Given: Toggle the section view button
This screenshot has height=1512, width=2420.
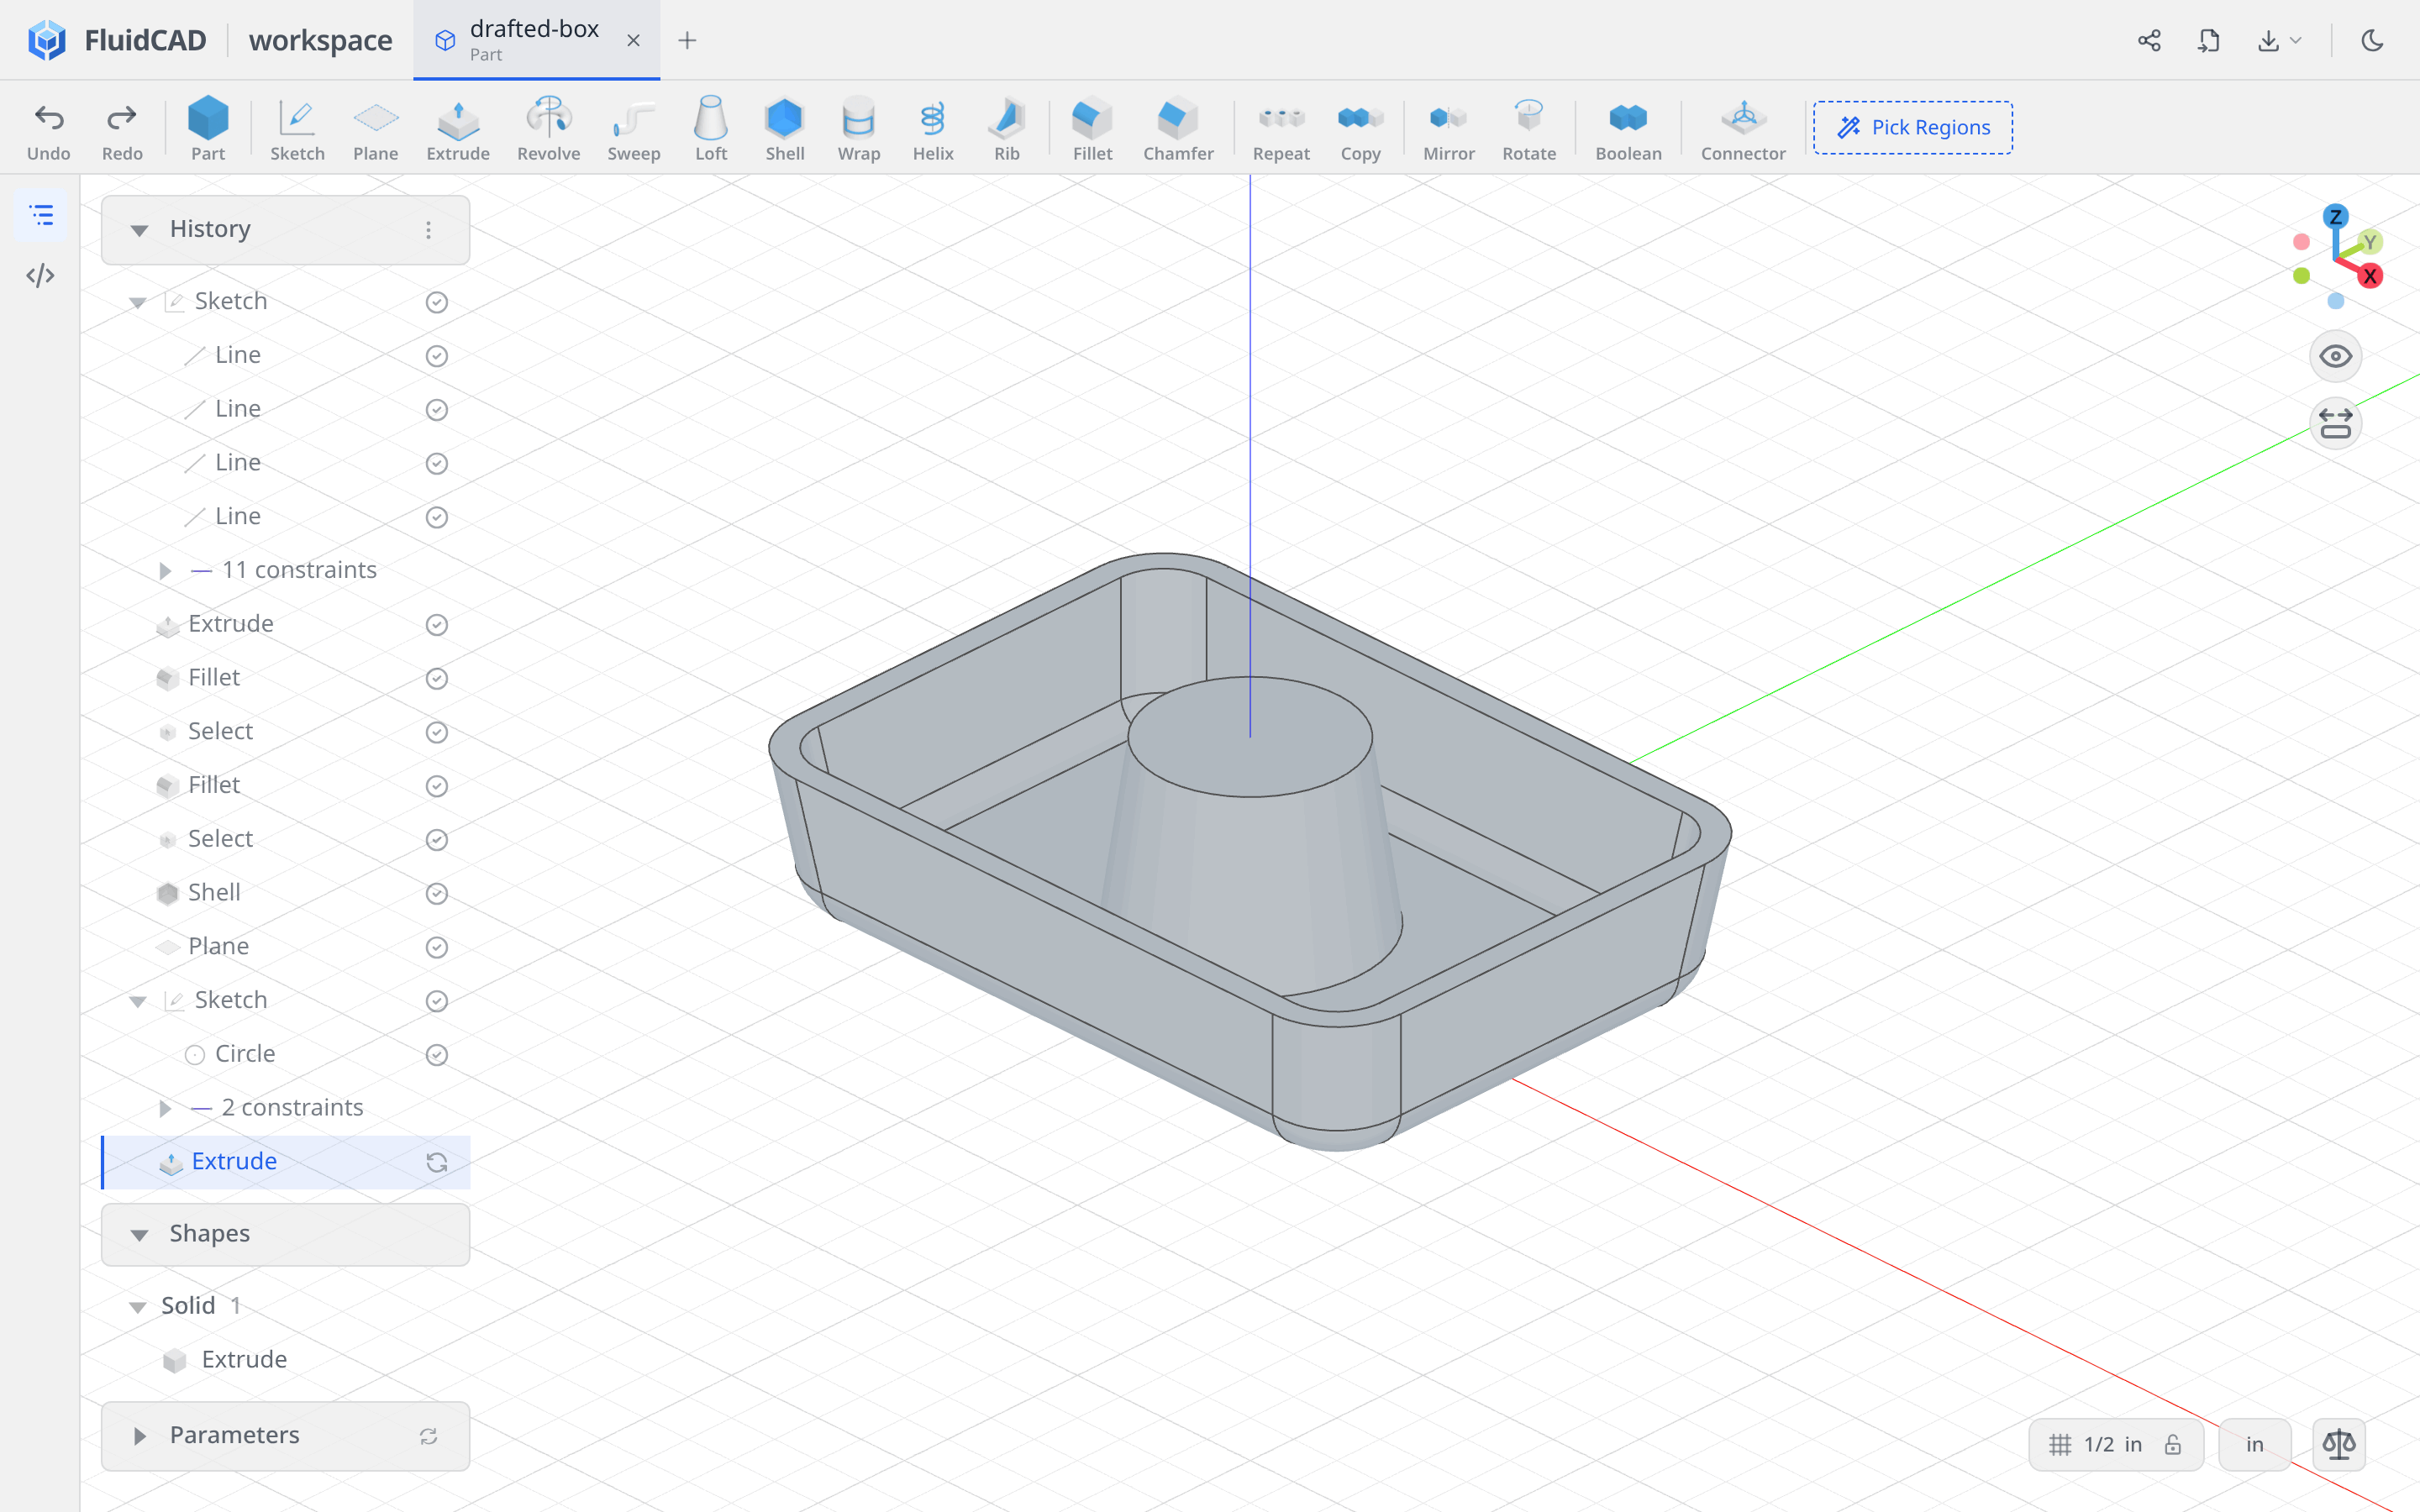Looking at the screenshot, I should tap(2335, 424).
